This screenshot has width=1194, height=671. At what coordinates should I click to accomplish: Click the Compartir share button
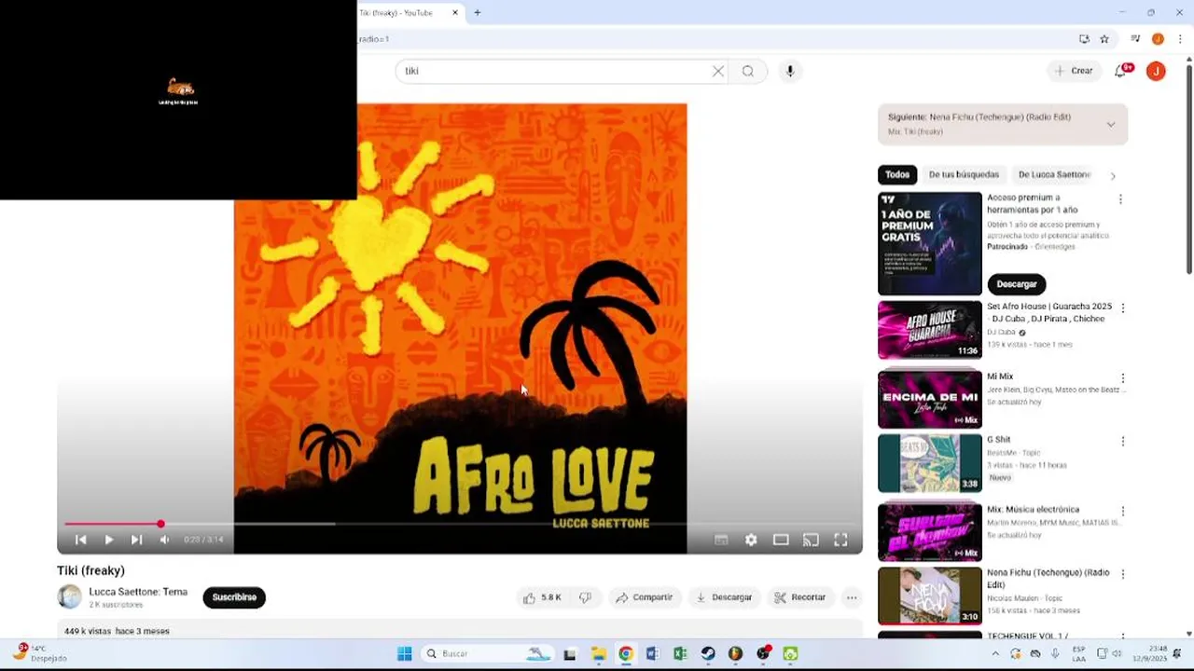click(x=644, y=597)
